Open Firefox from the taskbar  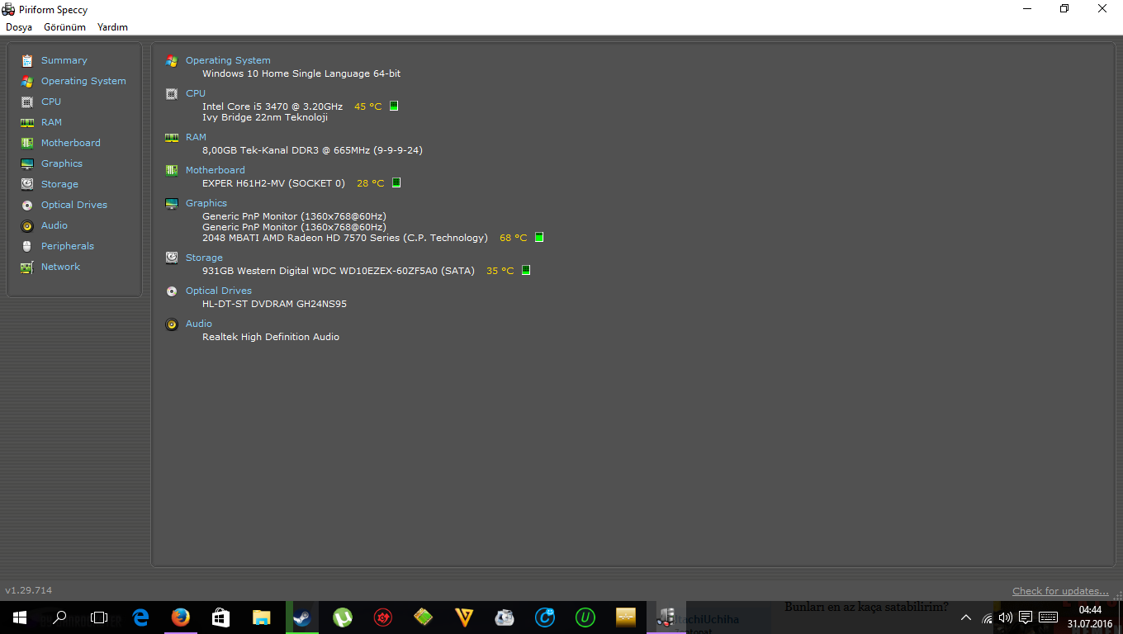pyautogui.click(x=180, y=617)
